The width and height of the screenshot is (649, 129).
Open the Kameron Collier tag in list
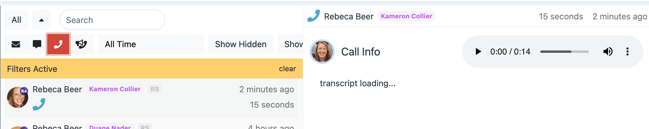point(115,89)
